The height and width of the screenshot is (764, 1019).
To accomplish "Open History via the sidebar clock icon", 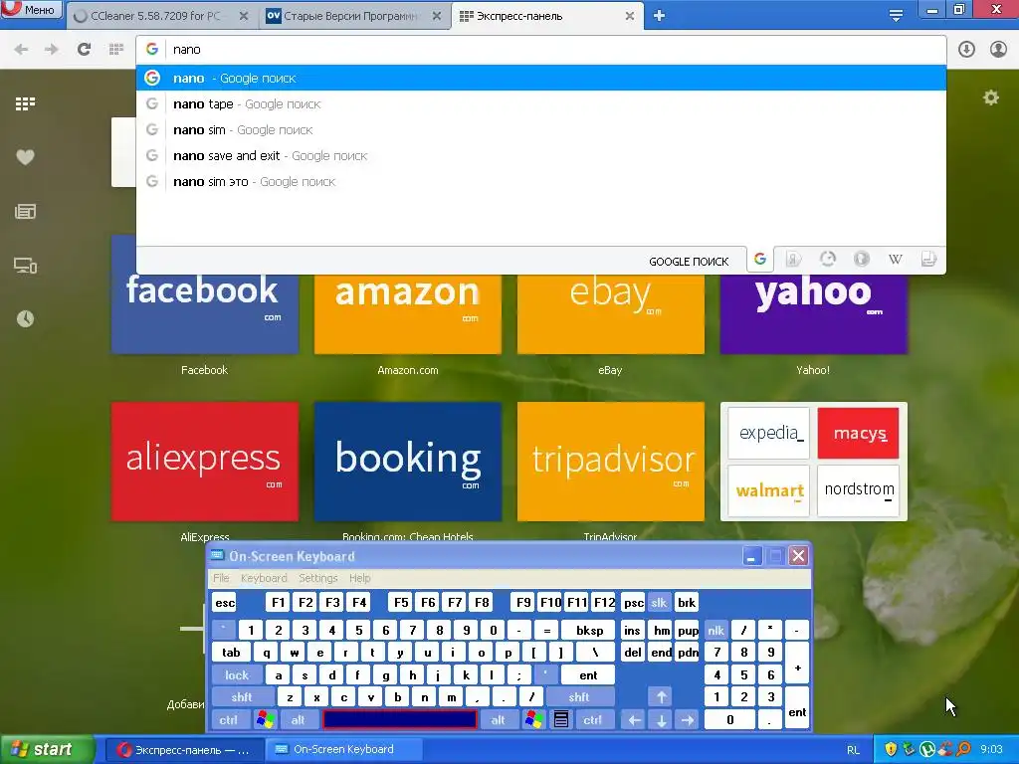I will tap(25, 319).
